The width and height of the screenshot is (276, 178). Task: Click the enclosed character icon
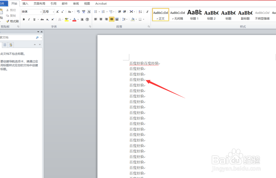pos(87,19)
